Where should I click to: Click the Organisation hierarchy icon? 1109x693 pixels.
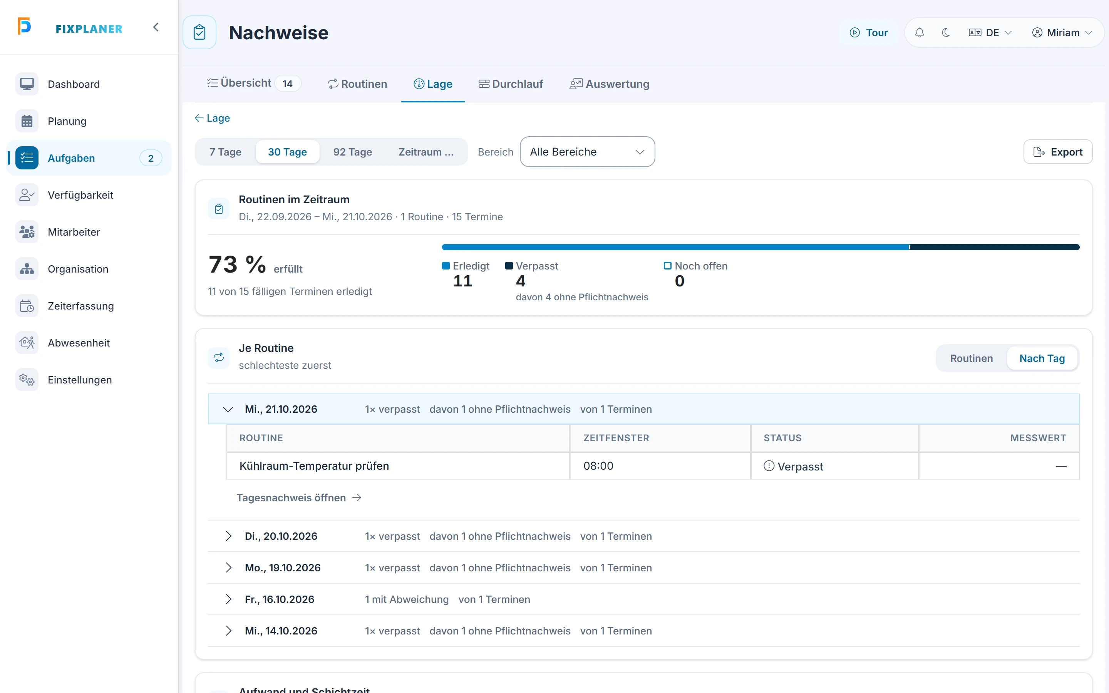[x=27, y=269]
